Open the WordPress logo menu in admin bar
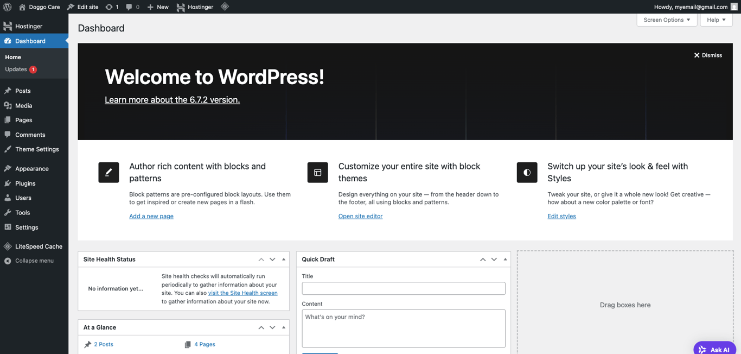Image resolution: width=741 pixels, height=354 pixels. [6, 7]
